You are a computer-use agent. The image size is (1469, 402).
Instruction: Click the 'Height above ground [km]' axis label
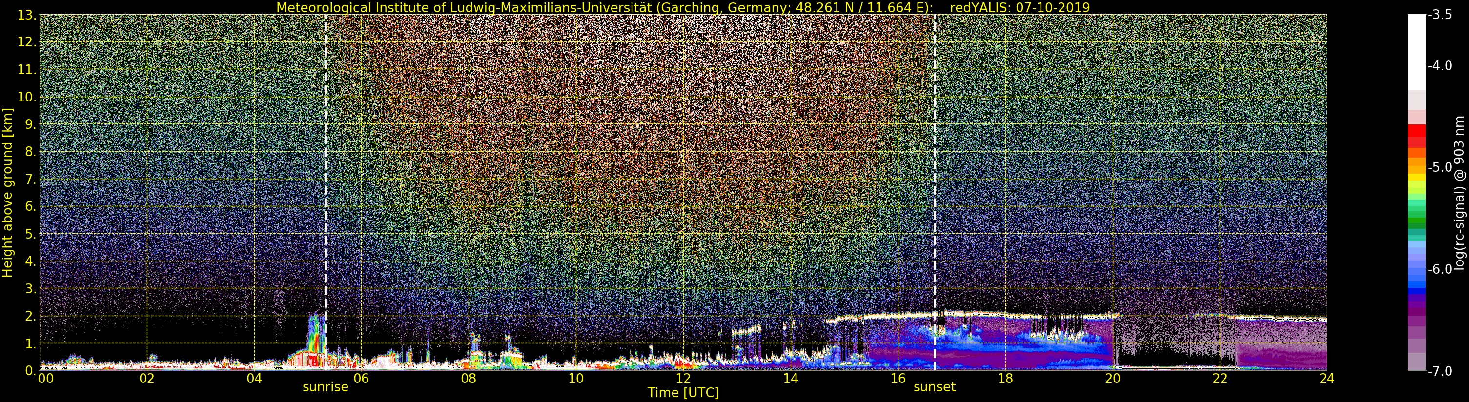(x=7, y=193)
